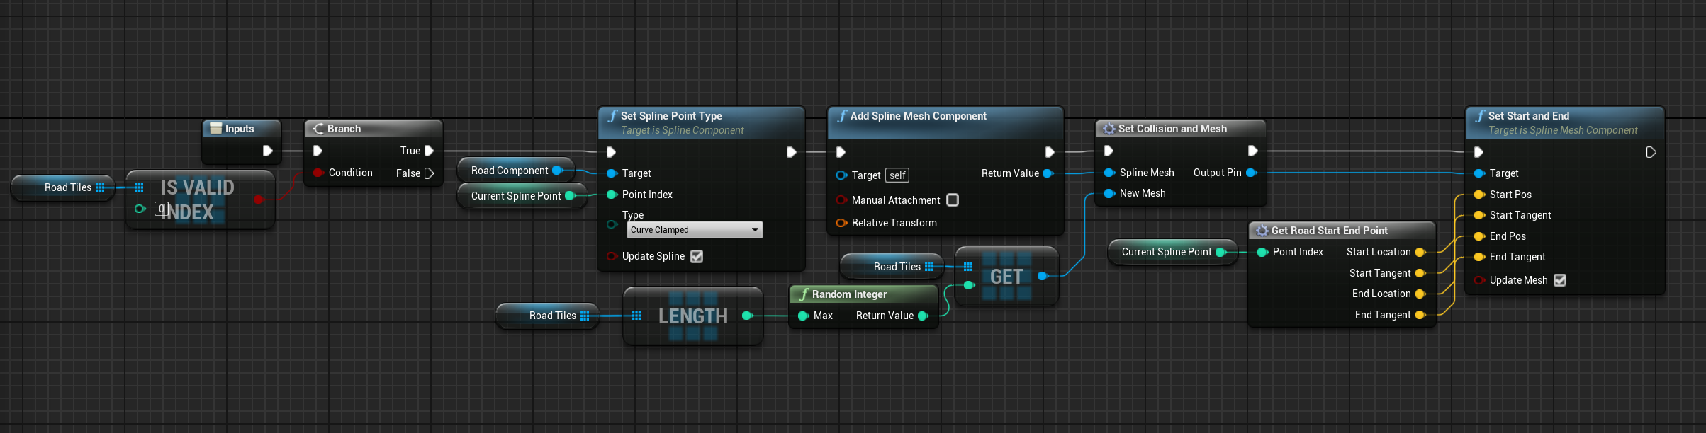
Task: Open the Curve Clamped type dropdown
Action: click(x=695, y=230)
